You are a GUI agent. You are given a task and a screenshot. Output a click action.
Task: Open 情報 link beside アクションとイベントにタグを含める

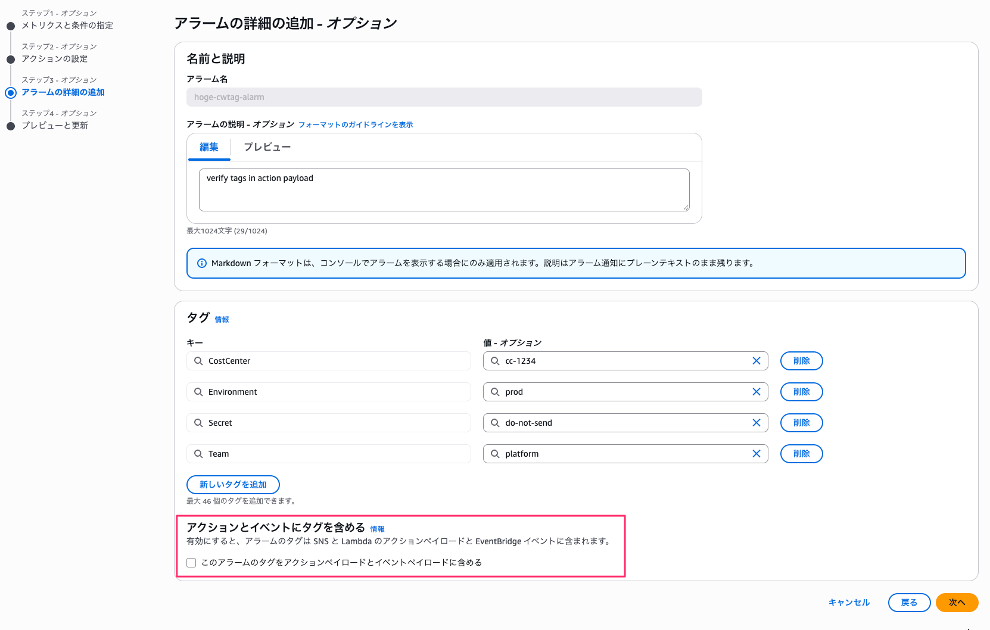(x=377, y=529)
